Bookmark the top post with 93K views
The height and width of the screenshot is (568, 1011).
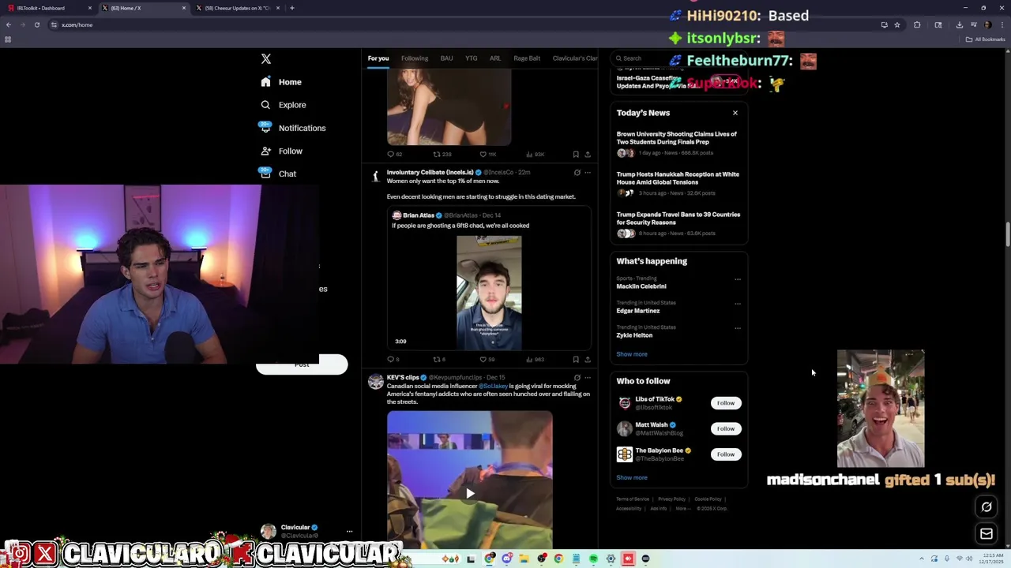(x=576, y=155)
